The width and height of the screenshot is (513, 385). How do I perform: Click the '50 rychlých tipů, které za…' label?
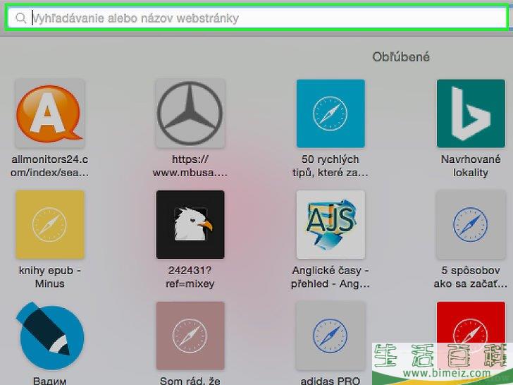[330, 166]
